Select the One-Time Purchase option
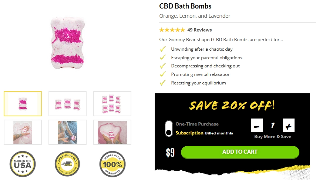Image resolution: width=316 pixels, height=180 pixels. click(x=197, y=124)
